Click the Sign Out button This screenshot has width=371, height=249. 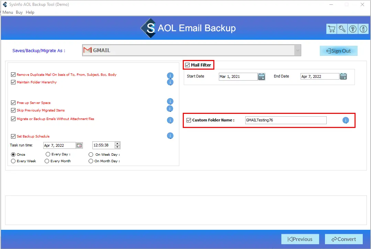[339, 51]
